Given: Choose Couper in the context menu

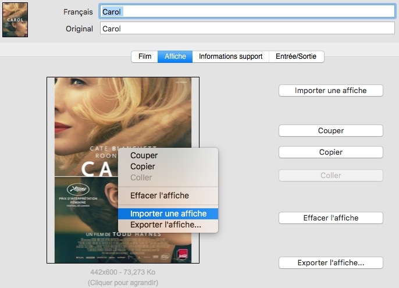Looking at the screenshot, I should point(144,155).
